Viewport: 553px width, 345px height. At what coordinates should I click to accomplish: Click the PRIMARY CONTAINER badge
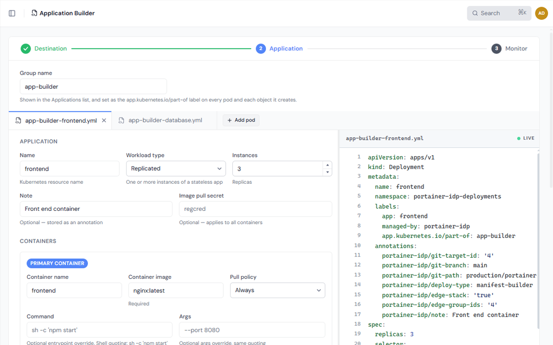pyautogui.click(x=57, y=263)
